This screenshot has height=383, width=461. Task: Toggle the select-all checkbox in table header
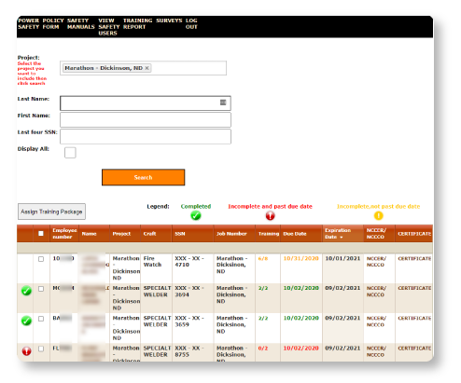click(x=41, y=233)
